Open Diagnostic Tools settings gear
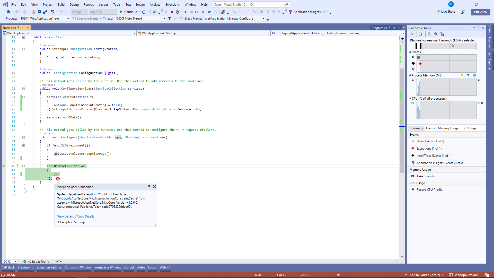 (x=412, y=34)
